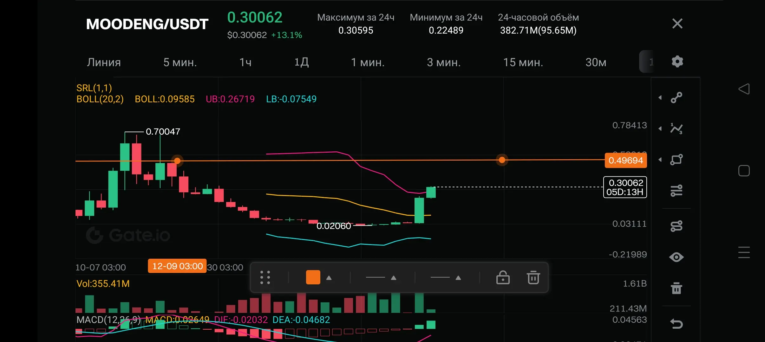This screenshot has height=342, width=765.
Task: Click the undo arrow icon
Action: 676,324
